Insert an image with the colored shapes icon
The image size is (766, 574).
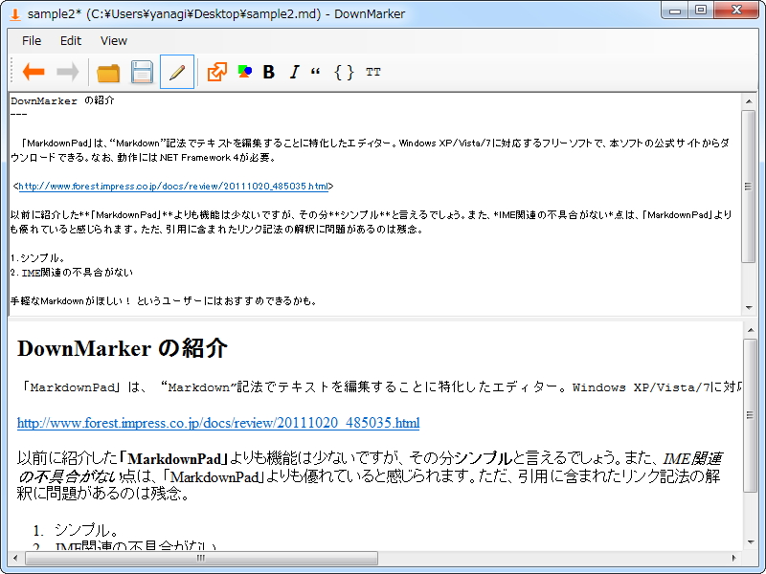[245, 71]
